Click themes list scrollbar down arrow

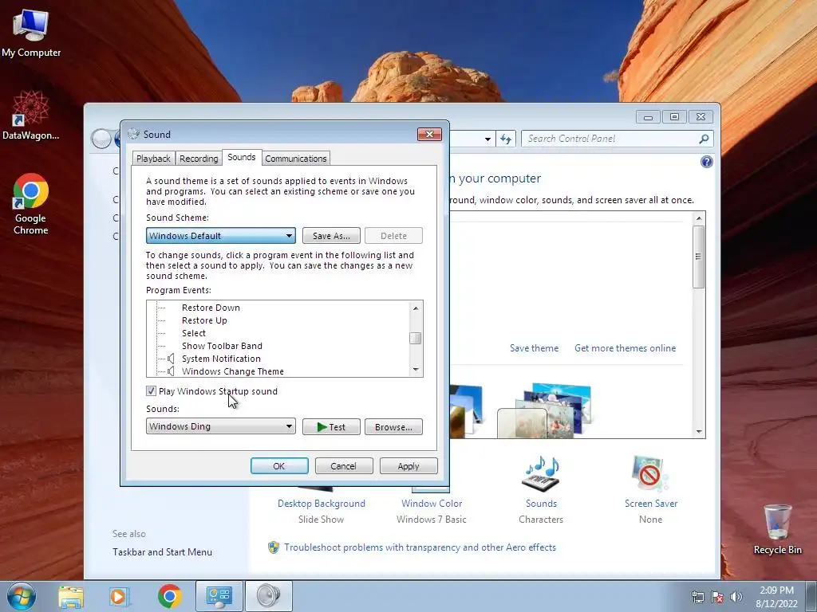click(x=699, y=431)
